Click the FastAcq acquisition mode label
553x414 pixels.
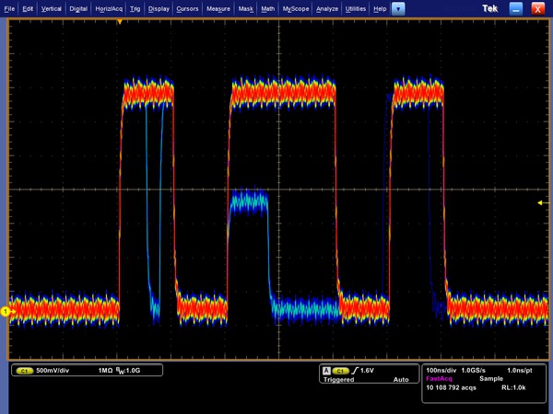click(x=438, y=379)
